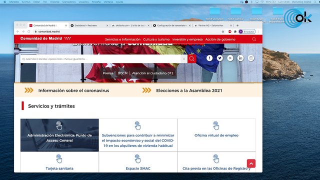Open the search icon in the red header
This screenshot has height=180, width=320.
(x=254, y=39)
